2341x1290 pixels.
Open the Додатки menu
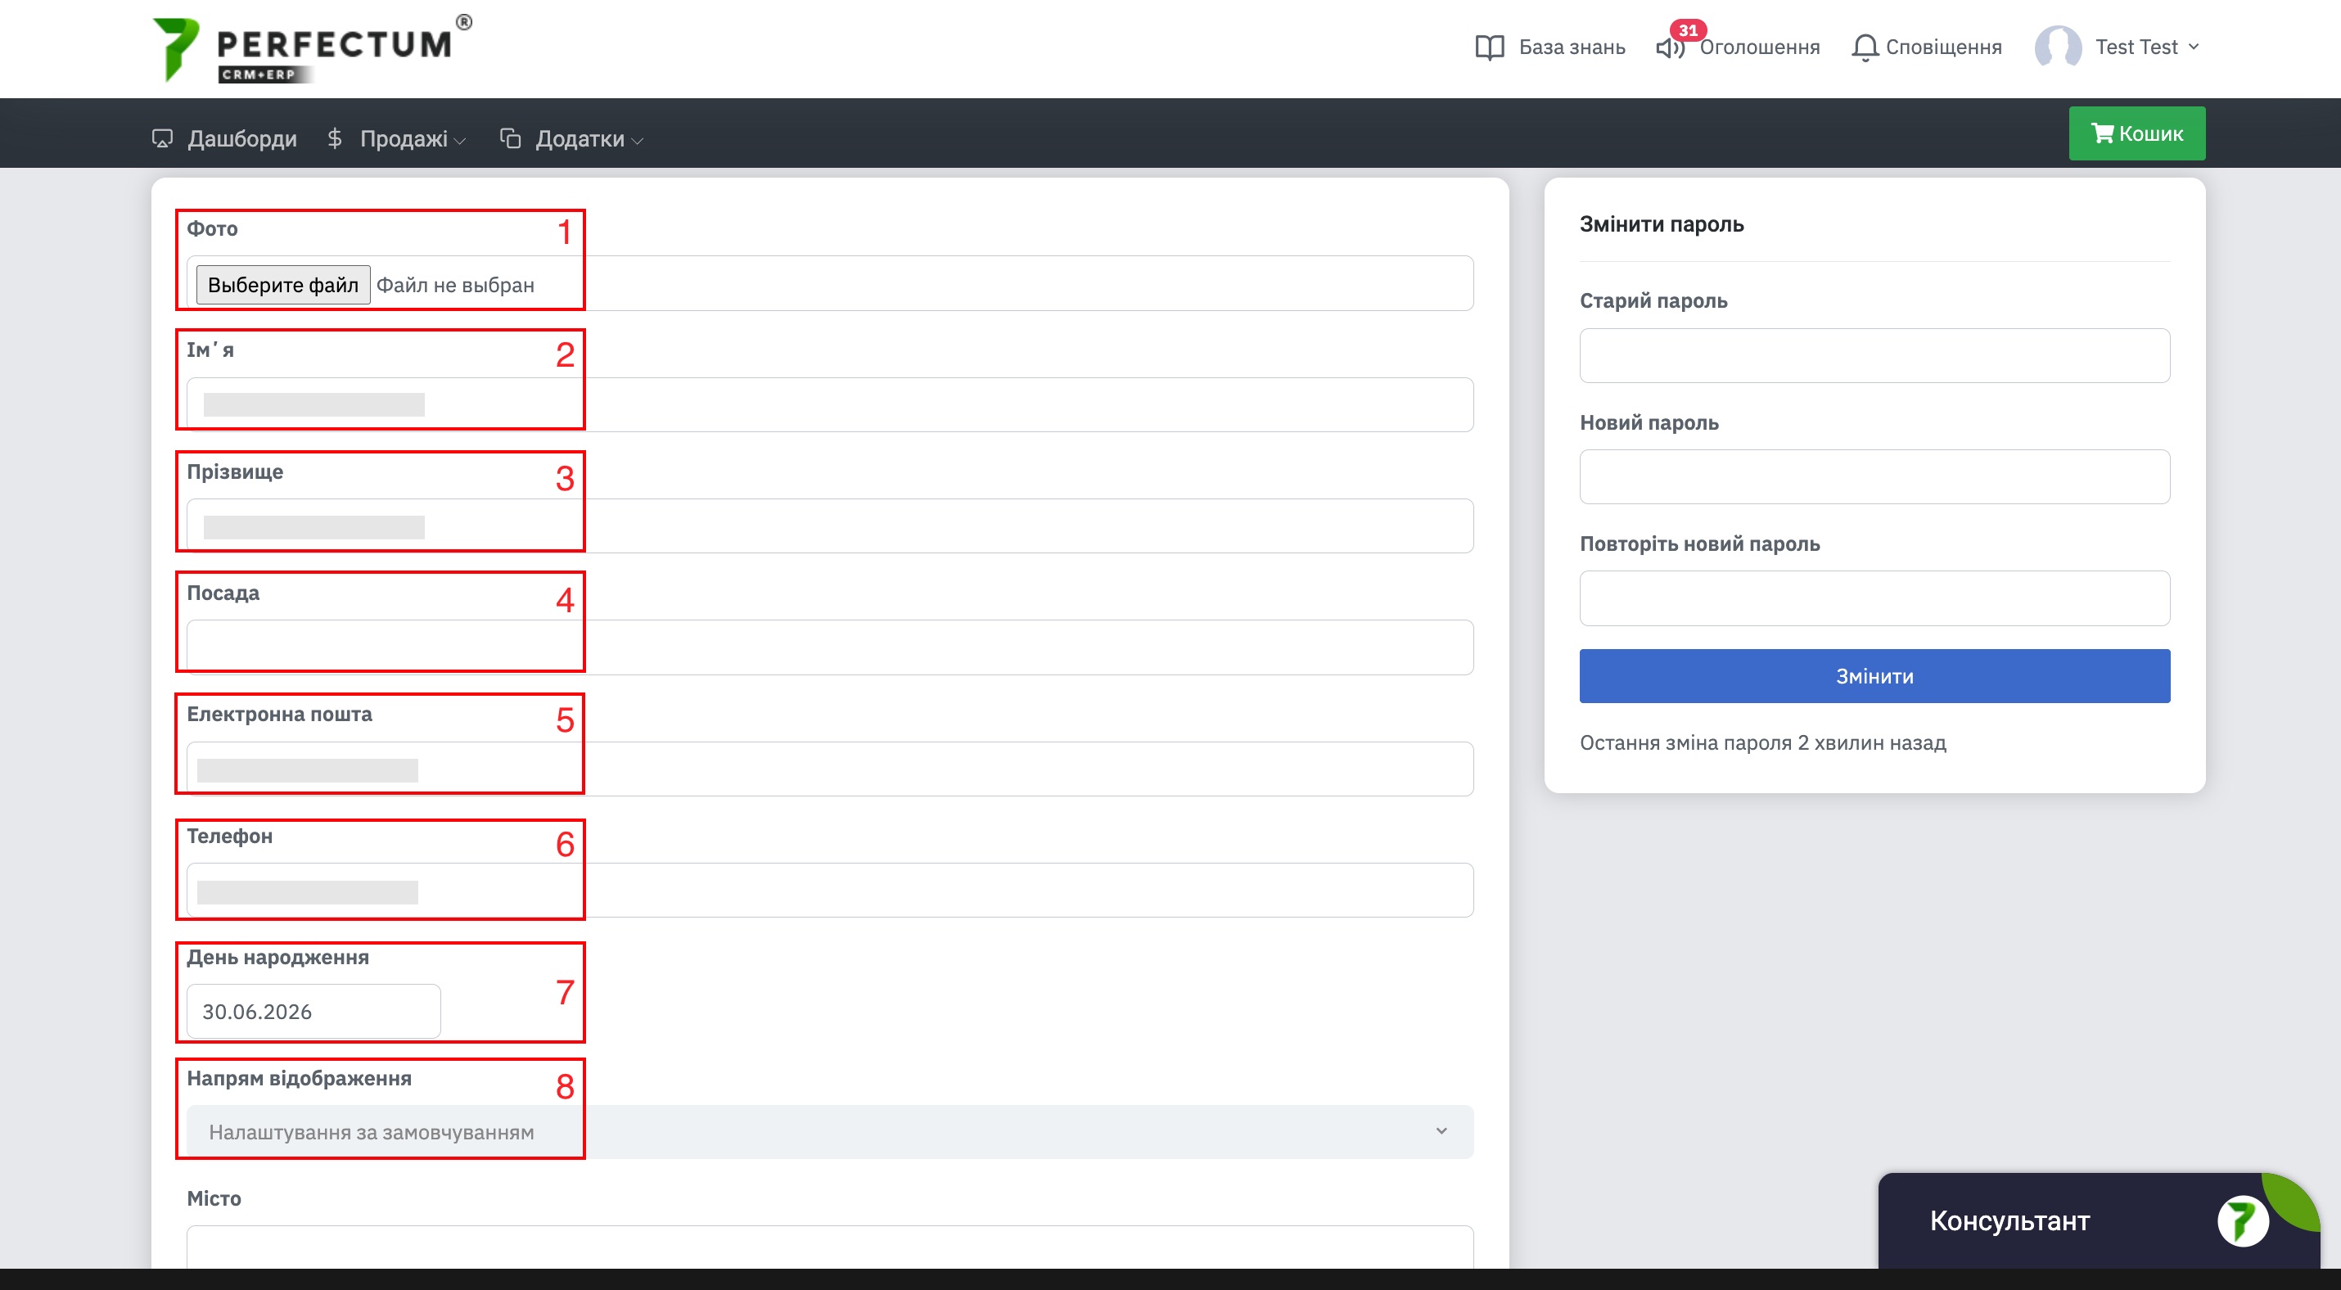click(589, 139)
